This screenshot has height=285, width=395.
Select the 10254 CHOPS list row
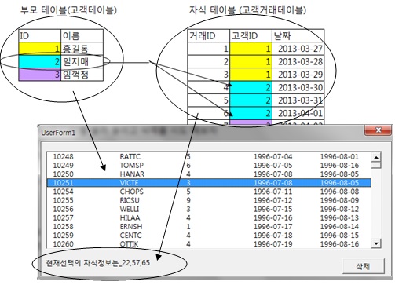pos(209,192)
